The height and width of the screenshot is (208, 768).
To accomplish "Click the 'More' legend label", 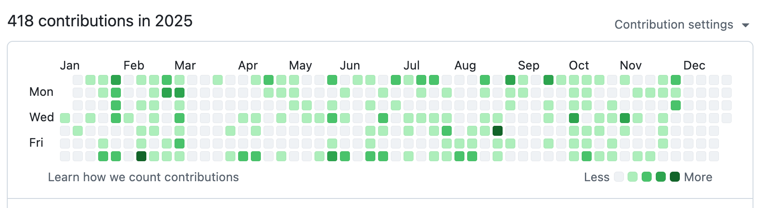I will [698, 177].
